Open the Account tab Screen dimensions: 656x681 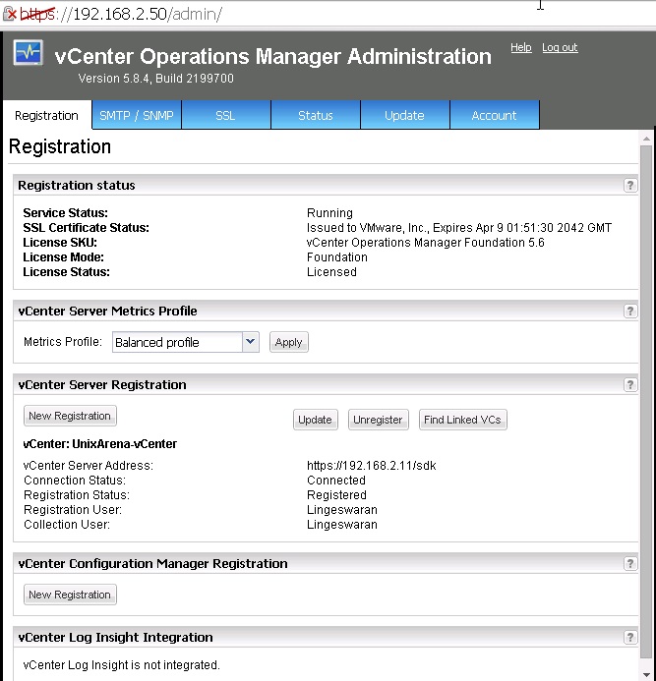pos(495,115)
